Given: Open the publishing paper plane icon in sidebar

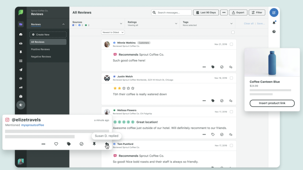Looking at the screenshot, I should [x=21, y=70].
